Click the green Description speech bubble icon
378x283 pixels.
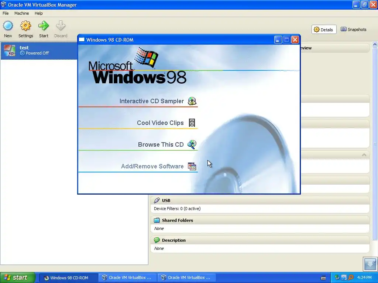pyautogui.click(x=157, y=240)
